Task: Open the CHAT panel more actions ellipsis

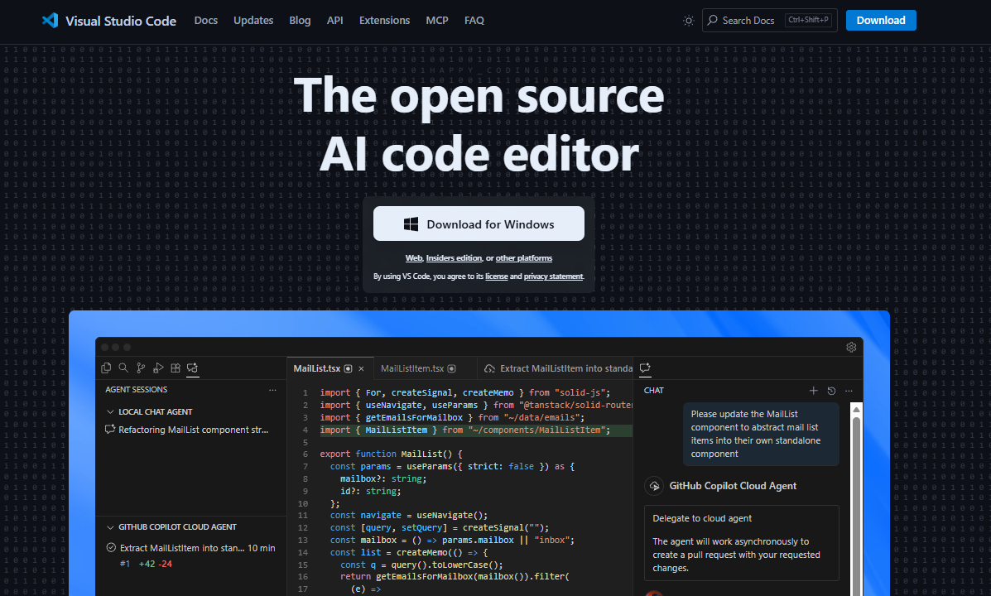Action: [849, 391]
